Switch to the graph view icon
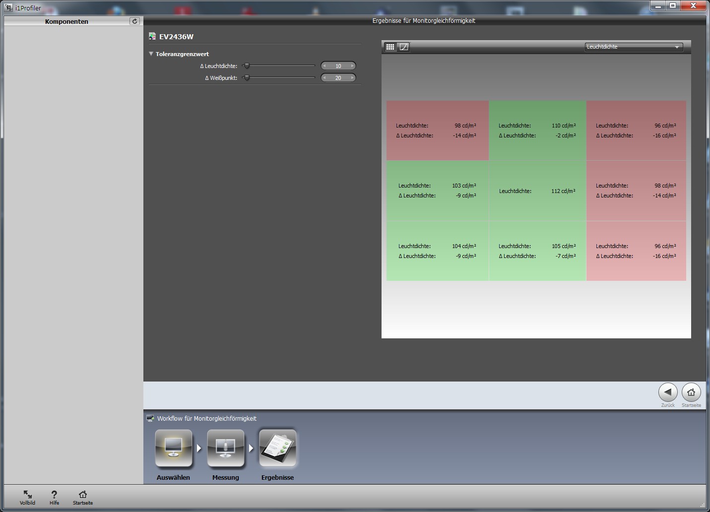This screenshot has width=710, height=512. (x=404, y=47)
